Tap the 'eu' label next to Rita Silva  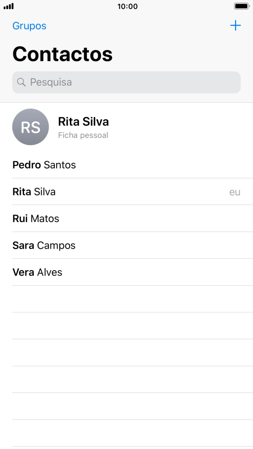236,192
